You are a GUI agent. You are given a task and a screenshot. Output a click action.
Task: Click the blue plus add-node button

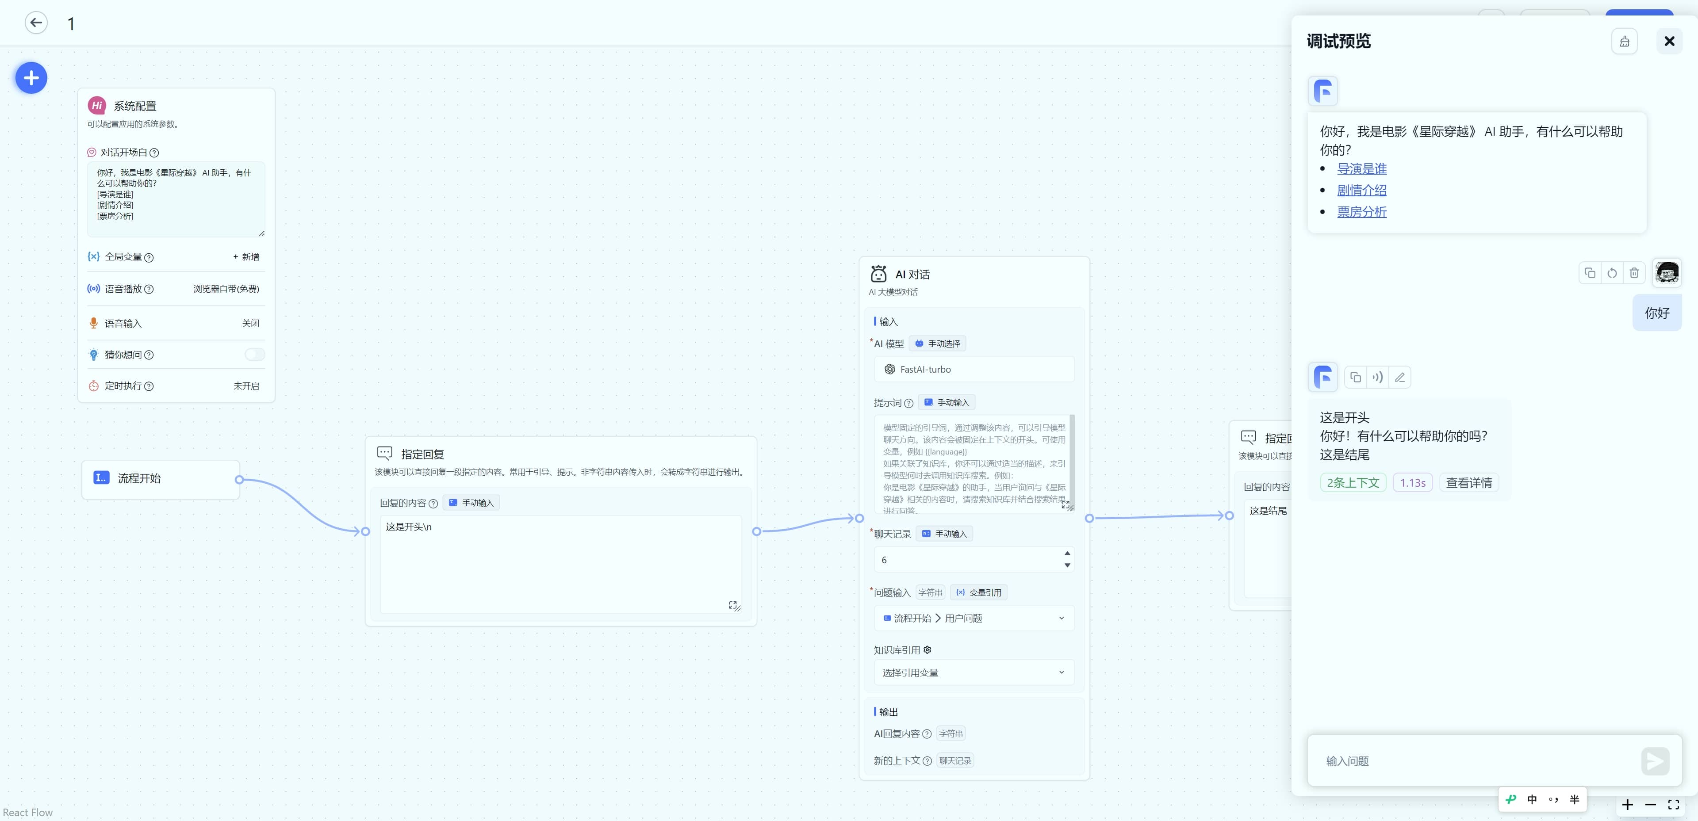(x=31, y=78)
